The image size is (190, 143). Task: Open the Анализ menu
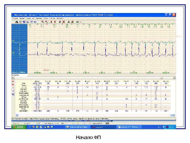pos(39,18)
